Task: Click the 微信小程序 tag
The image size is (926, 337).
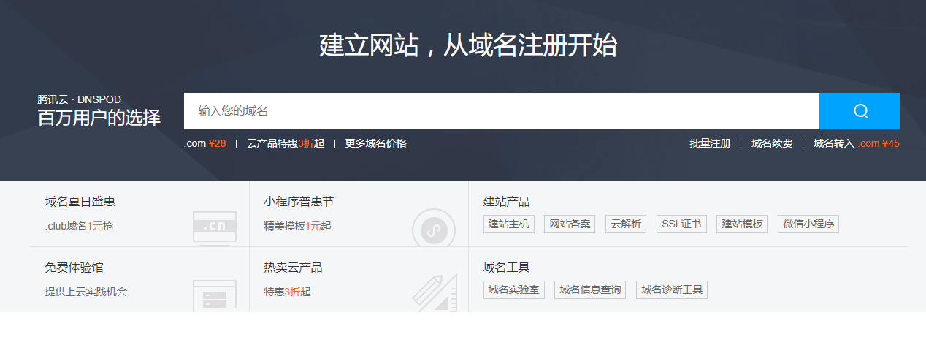Action: tap(808, 224)
